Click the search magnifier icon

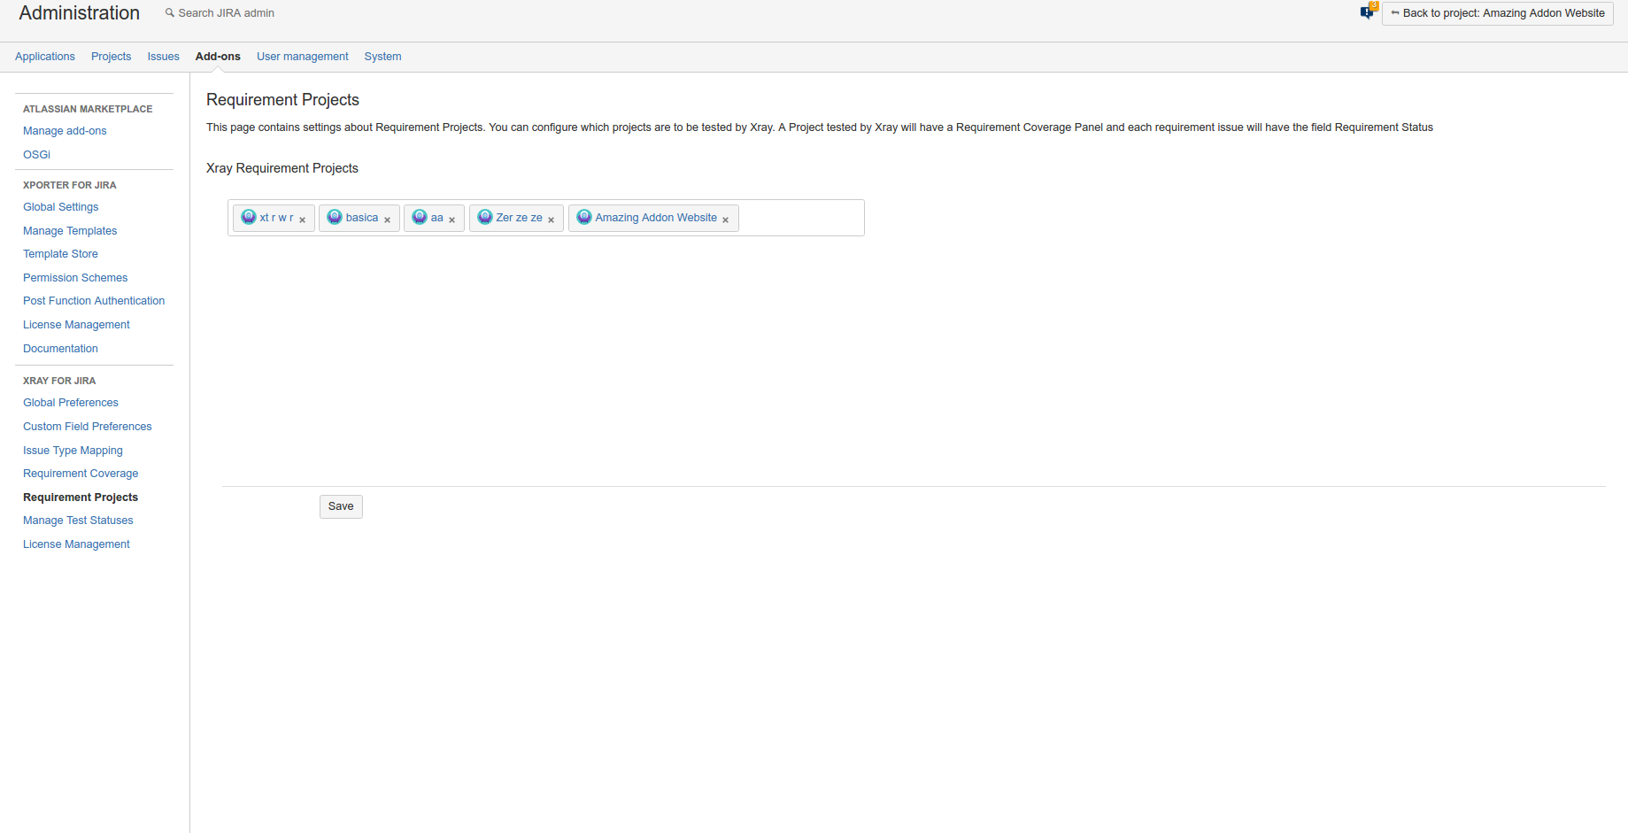pyautogui.click(x=170, y=12)
